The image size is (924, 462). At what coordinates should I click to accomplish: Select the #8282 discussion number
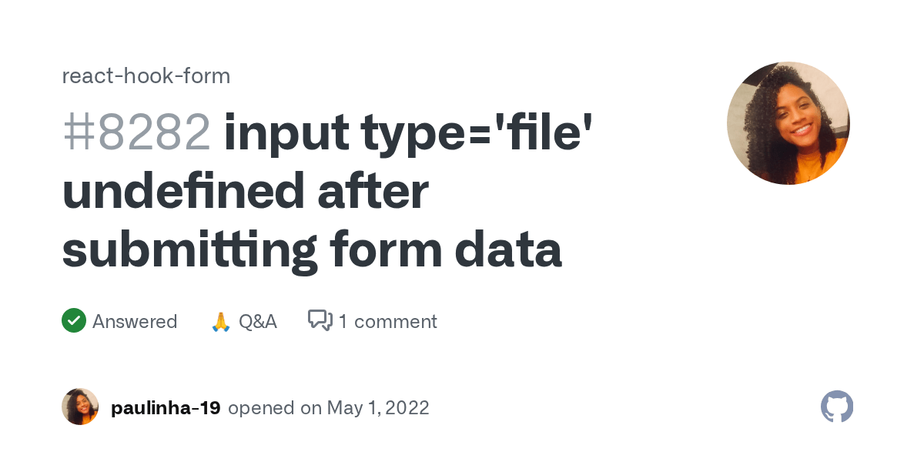pos(136,132)
